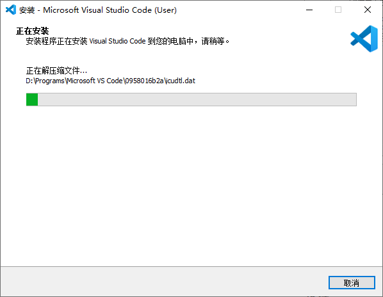Click the 正在解压缩文件... status label

click(x=56, y=71)
